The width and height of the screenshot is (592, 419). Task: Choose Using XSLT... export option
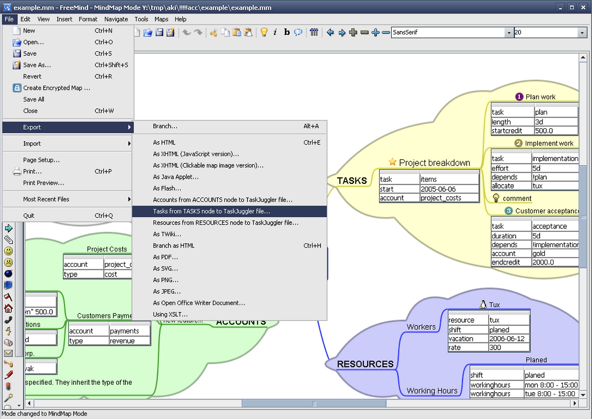click(x=229, y=314)
